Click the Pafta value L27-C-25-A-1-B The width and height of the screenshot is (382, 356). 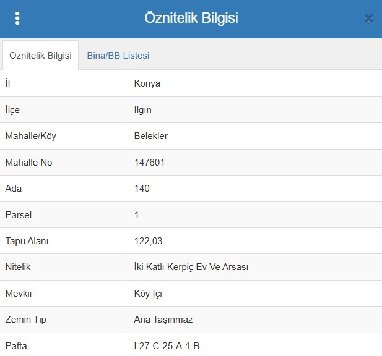[x=167, y=345]
